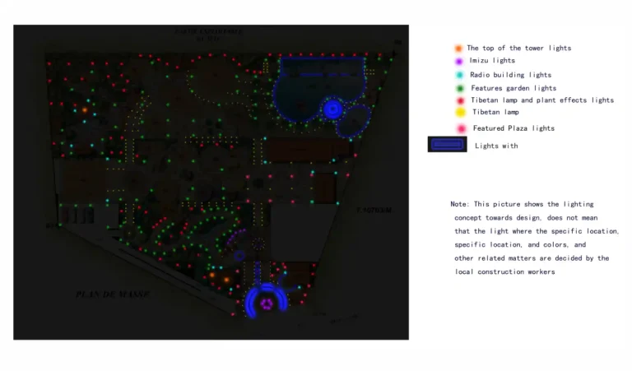Select 'Tibetan lamp and plant effects lights' label
The image size is (632, 371).
point(542,100)
